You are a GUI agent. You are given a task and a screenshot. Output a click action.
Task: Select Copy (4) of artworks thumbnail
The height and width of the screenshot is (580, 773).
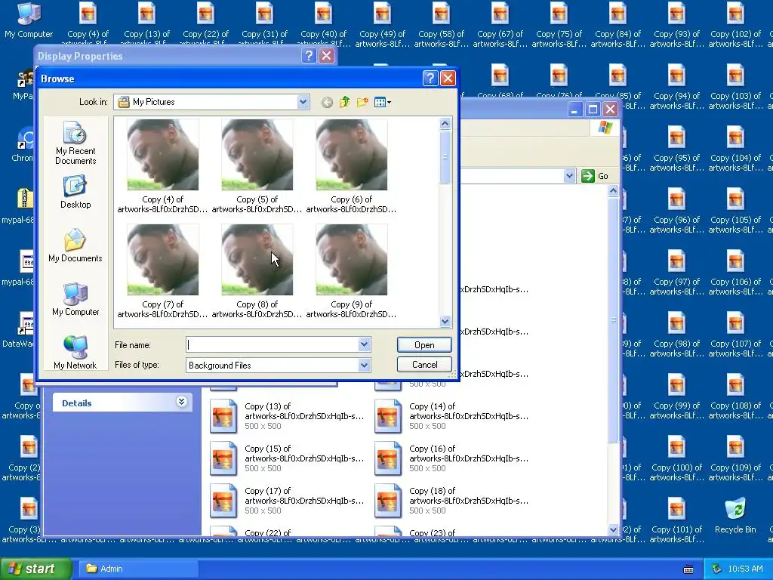click(x=163, y=166)
